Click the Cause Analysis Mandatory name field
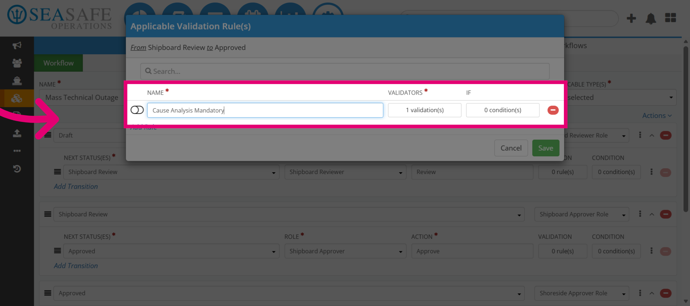The height and width of the screenshot is (306, 690). (265, 110)
